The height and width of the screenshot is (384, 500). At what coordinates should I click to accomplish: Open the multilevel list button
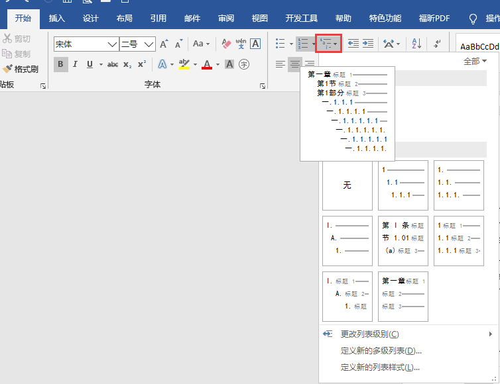328,44
